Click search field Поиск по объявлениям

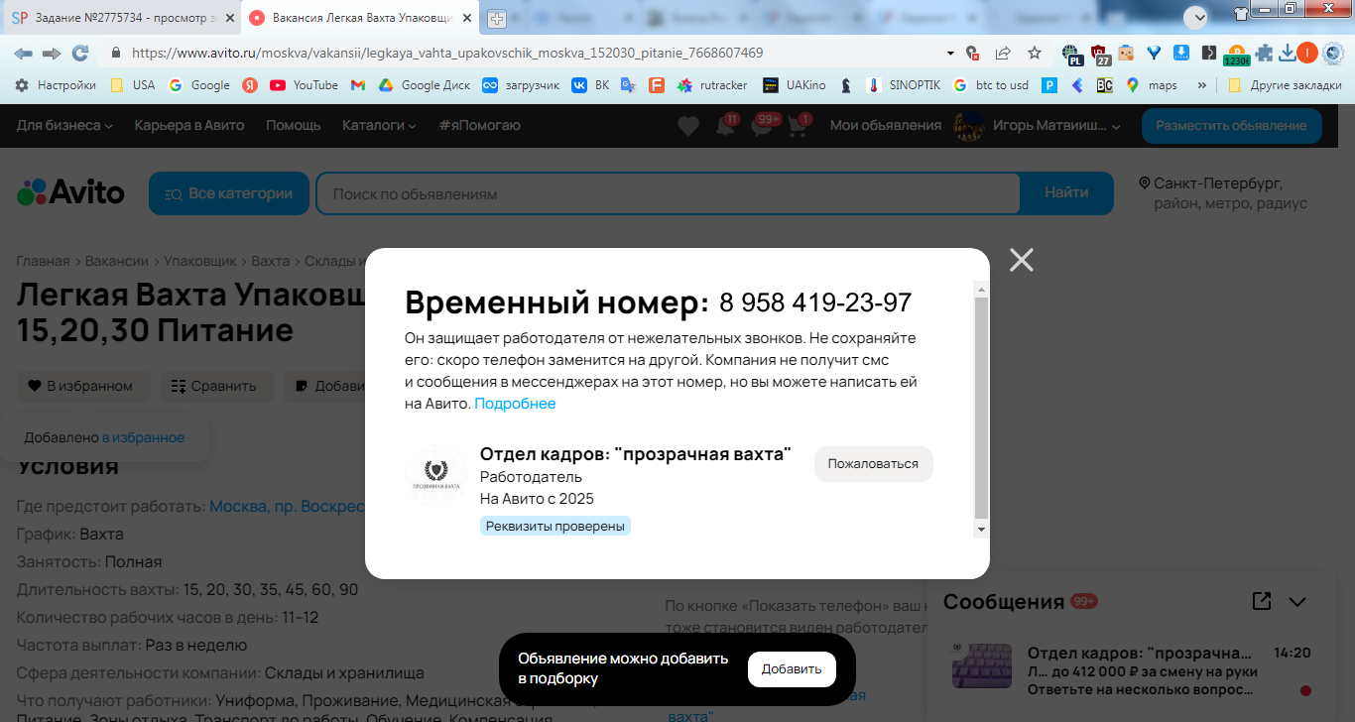(668, 193)
